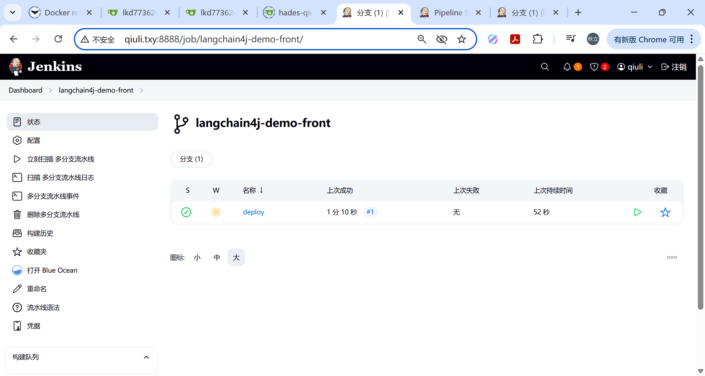Expand the qiuli user dropdown menu
This screenshot has height=376, width=705.
pos(650,67)
